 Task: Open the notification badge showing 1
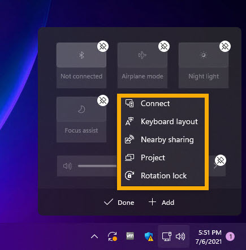click(x=230, y=236)
